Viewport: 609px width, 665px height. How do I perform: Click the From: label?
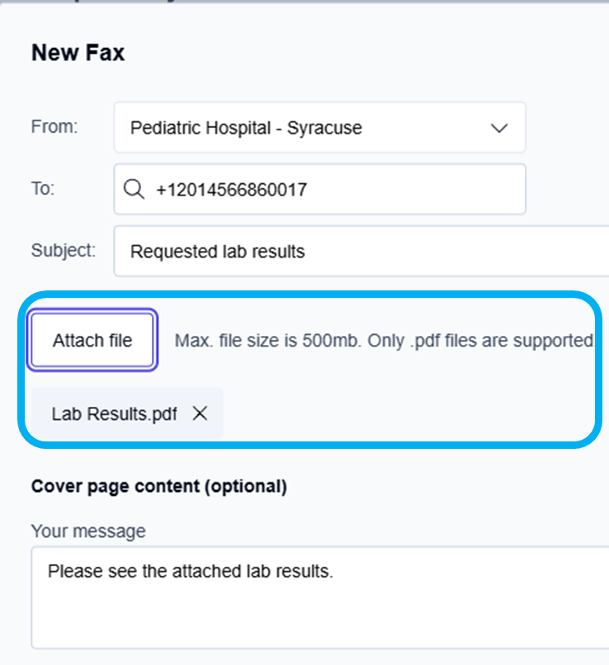[x=54, y=127]
